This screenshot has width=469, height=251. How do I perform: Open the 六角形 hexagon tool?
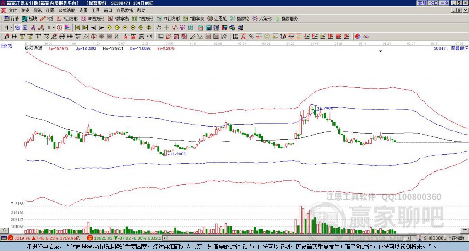262,19
